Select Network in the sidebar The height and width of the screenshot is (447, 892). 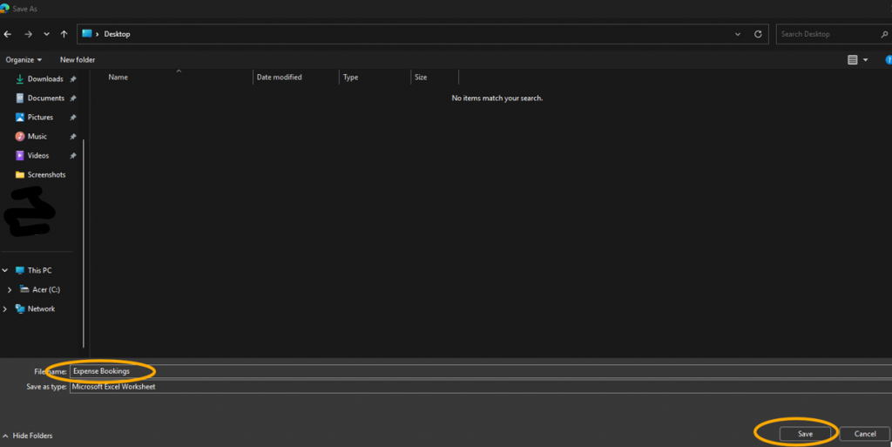tap(41, 308)
